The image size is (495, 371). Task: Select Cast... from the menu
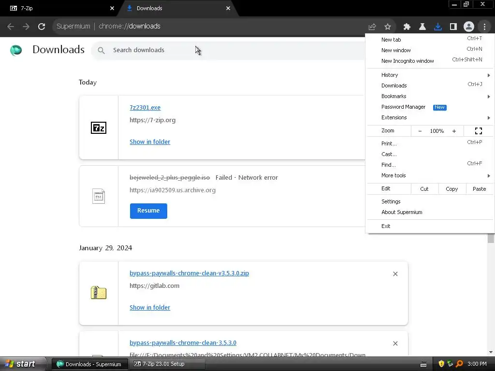pos(430,154)
